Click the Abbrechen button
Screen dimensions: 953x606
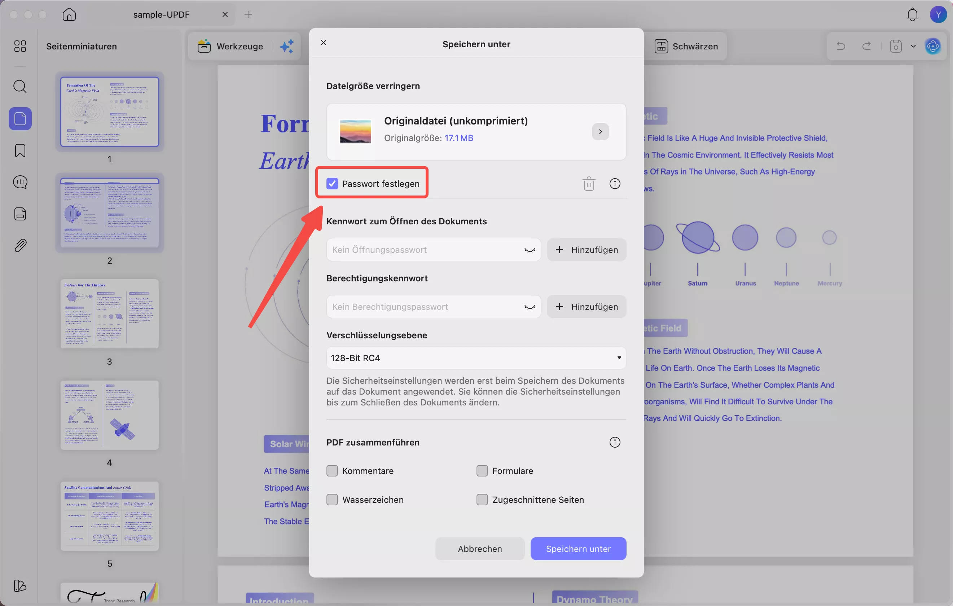click(x=480, y=549)
